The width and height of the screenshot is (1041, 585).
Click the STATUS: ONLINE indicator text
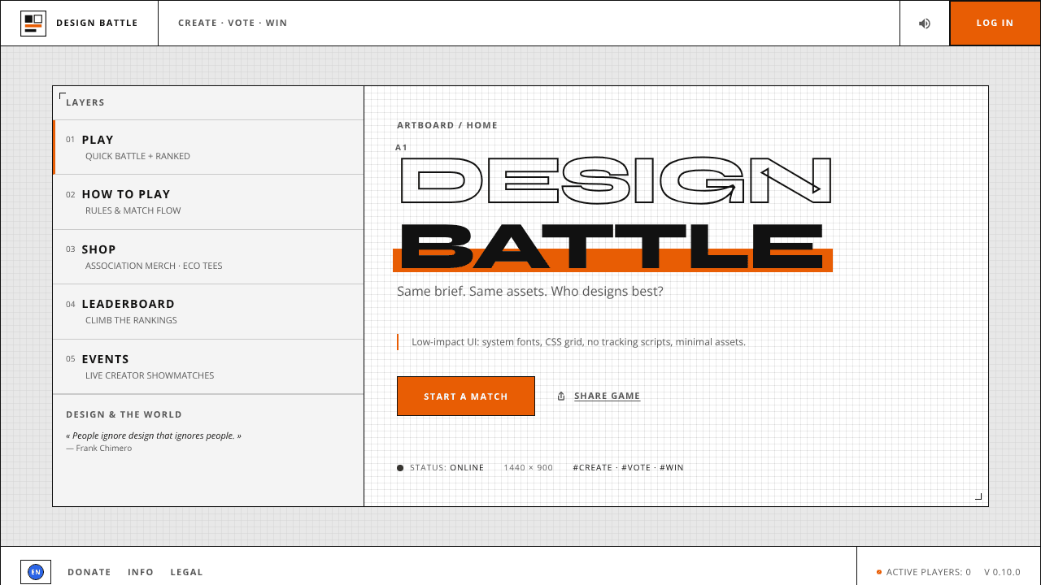point(446,468)
